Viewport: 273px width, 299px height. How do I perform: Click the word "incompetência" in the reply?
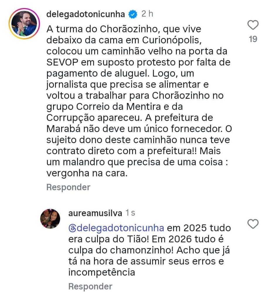coord(101,272)
